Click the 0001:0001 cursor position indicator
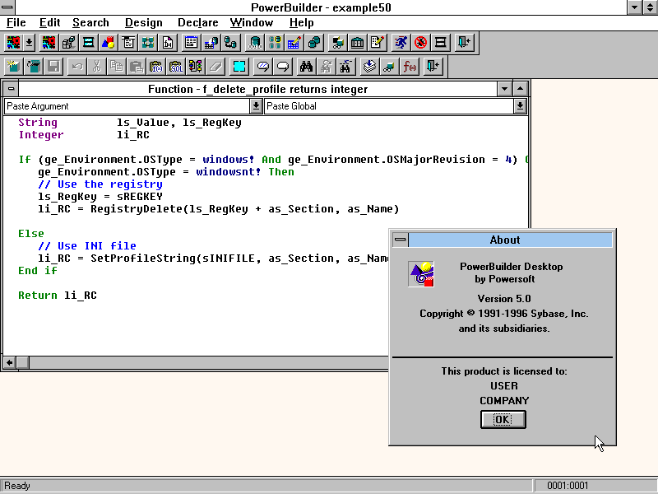The height and width of the screenshot is (494, 658). click(x=568, y=486)
